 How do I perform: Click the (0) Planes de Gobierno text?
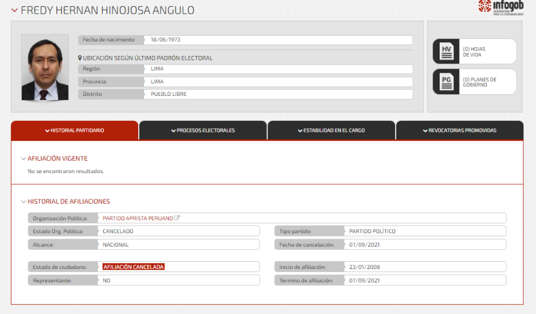coord(479,82)
